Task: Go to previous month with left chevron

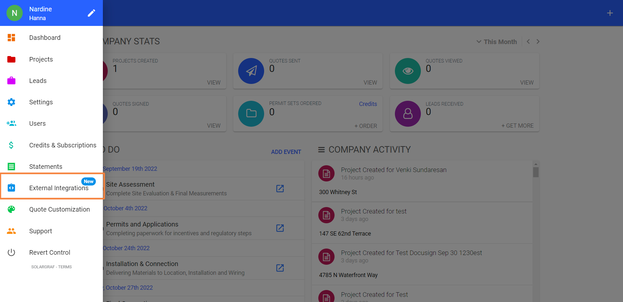Action: tap(528, 41)
